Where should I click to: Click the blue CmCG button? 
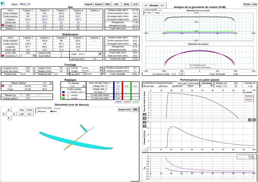(118, 102)
